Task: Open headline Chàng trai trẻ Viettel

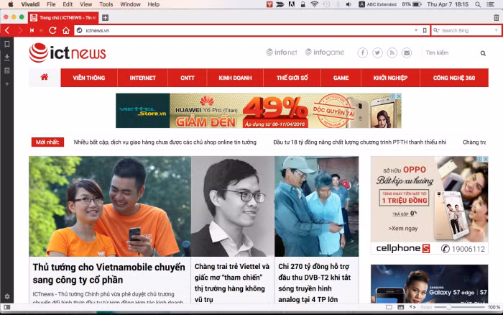Action: [x=232, y=283]
